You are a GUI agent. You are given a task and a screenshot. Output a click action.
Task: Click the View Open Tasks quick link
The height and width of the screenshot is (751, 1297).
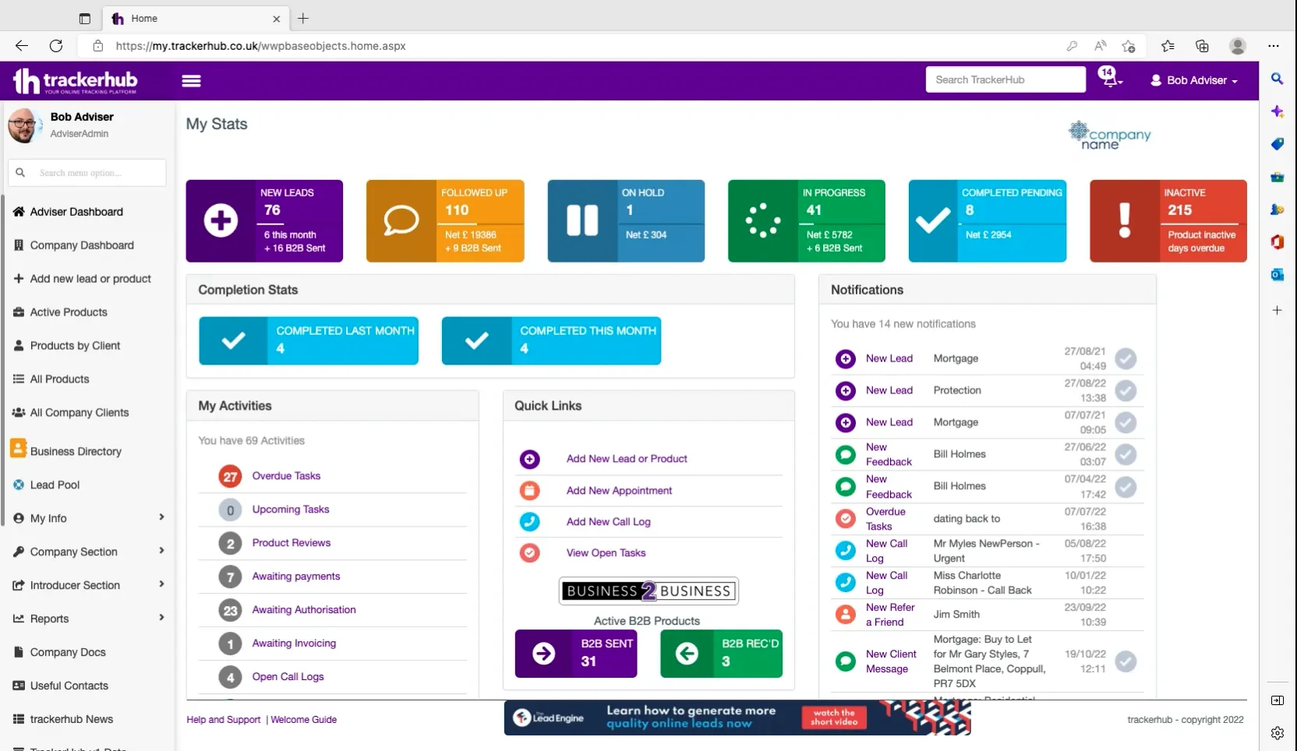(x=606, y=553)
